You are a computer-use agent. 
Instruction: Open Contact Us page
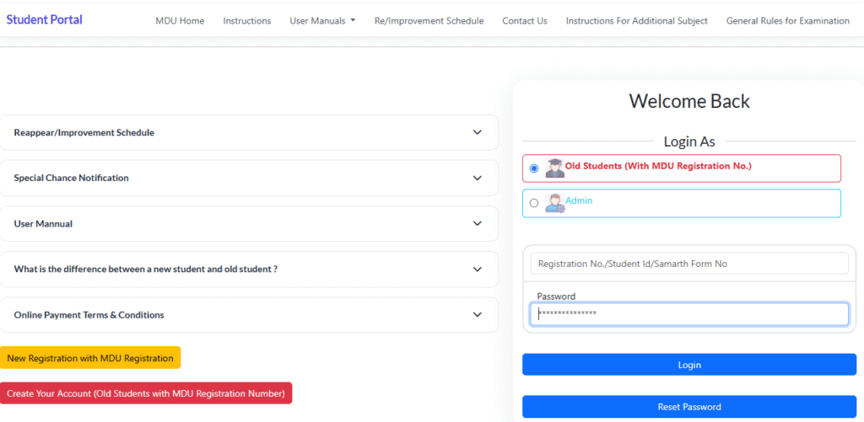pyautogui.click(x=525, y=21)
